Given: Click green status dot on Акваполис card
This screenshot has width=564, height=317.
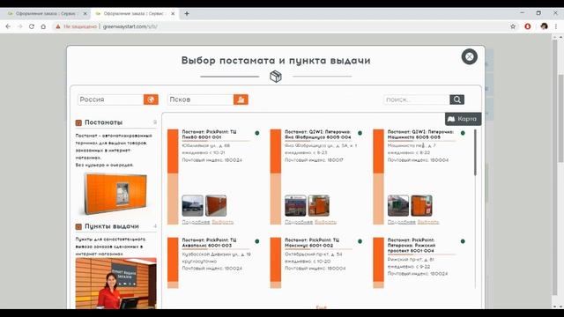Looking at the screenshot, I should click(257, 241).
